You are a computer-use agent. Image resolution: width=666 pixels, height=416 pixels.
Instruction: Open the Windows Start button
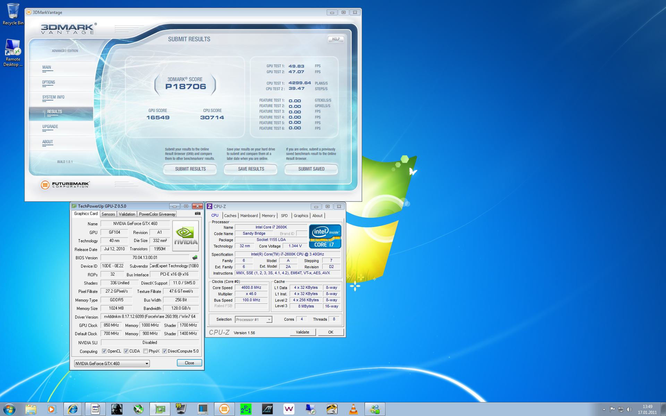pos(9,409)
